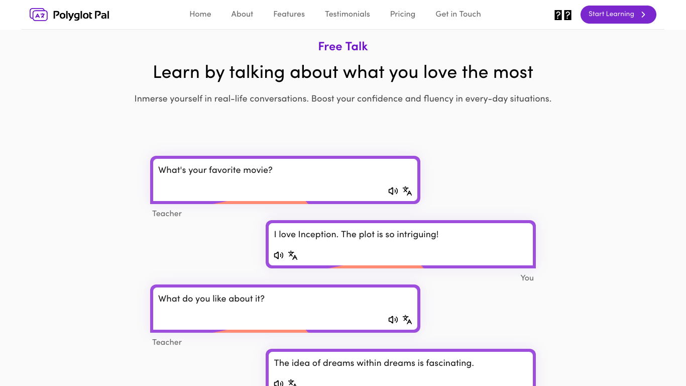Play audio for "What's your favorite movie?"
The width and height of the screenshot is (686, 386).
click(x=393, y=191)
